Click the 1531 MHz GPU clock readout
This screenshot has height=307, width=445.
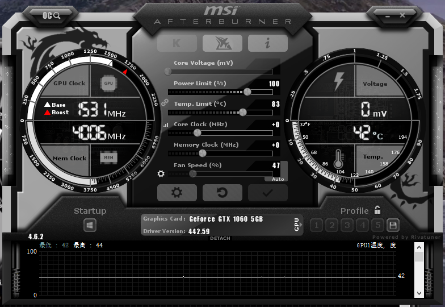(x=101, y=110)
